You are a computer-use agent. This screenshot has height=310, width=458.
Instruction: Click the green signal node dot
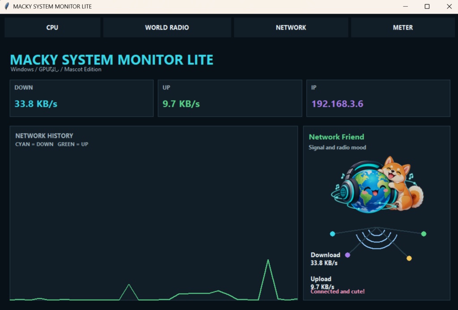[x=424, y=234]
